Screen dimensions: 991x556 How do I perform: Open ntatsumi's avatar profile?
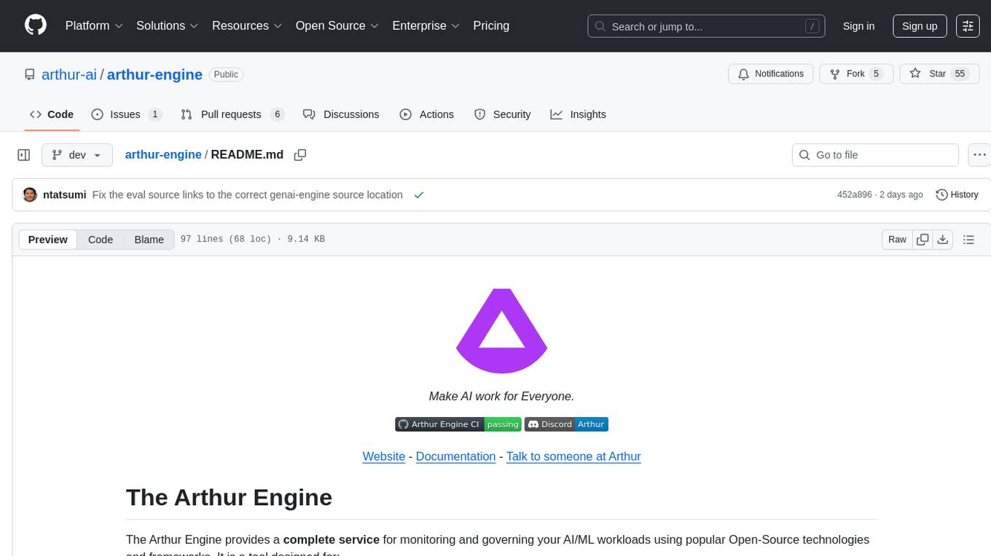(x=30, y=194)
